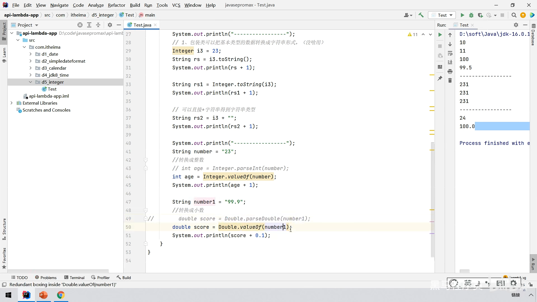
Task: Expand the d3_calendar package folder
Action: coord(30,68)
